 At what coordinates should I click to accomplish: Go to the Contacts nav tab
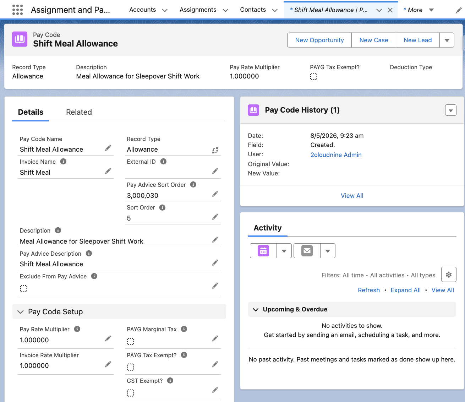[x=253, y=10]
